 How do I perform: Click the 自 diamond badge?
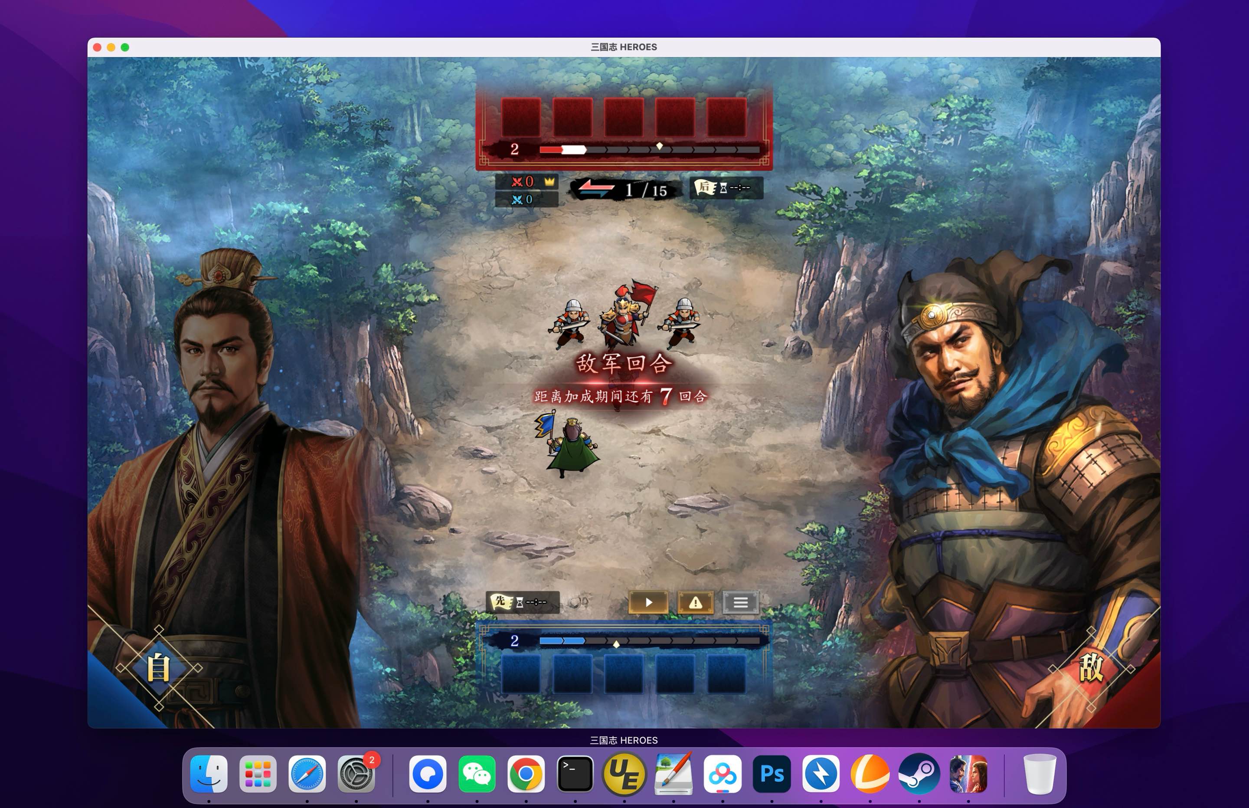point(159,668)
